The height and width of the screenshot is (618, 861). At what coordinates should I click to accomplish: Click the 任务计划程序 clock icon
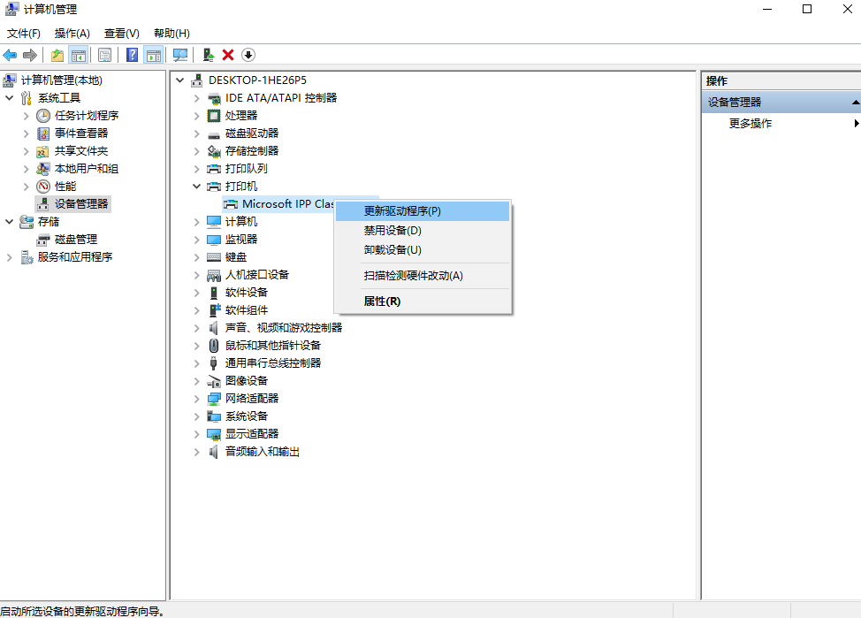point(43,115)
